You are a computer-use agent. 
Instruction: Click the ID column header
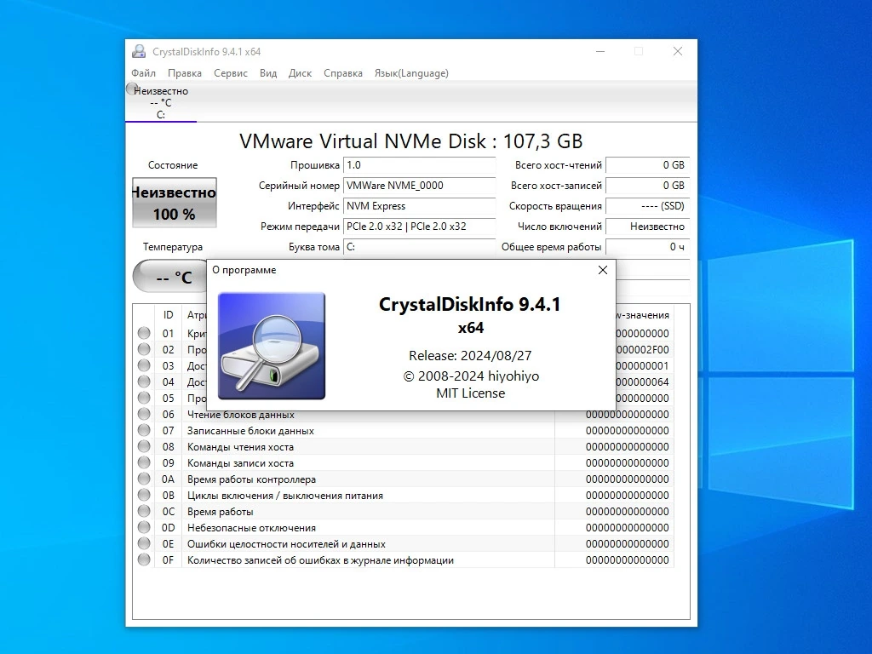click(x=168, y=315)
